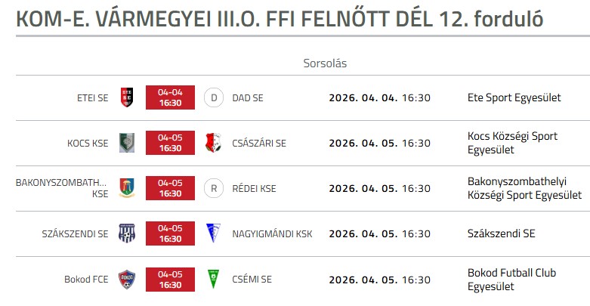
Task: Click the Dad SE placeholder D badge
Action: pyautogui.click(x=214, y=97)
